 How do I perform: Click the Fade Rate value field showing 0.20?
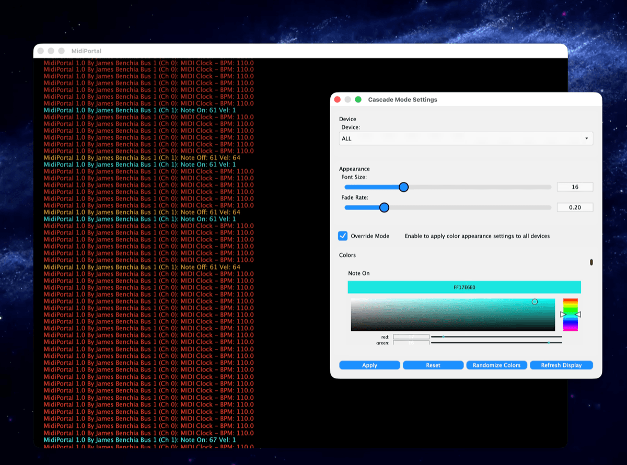[x=575, y=207]
